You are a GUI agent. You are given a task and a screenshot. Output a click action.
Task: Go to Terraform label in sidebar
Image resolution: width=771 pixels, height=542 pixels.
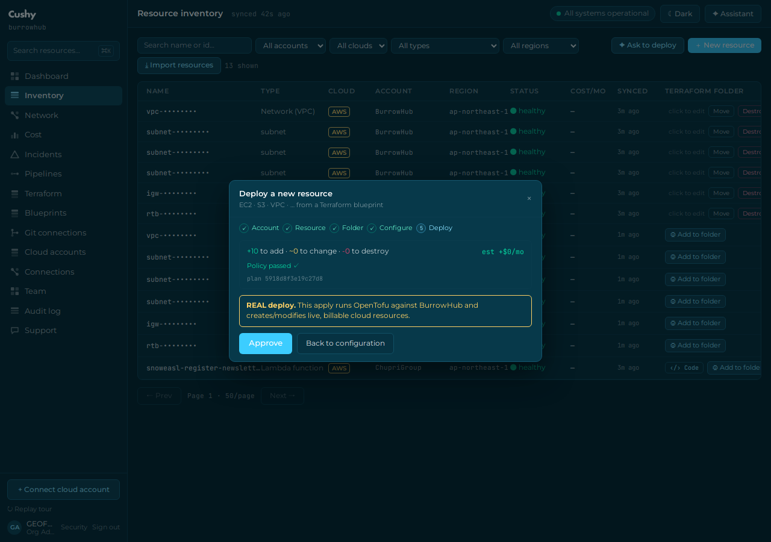click(x=43, y=193)
